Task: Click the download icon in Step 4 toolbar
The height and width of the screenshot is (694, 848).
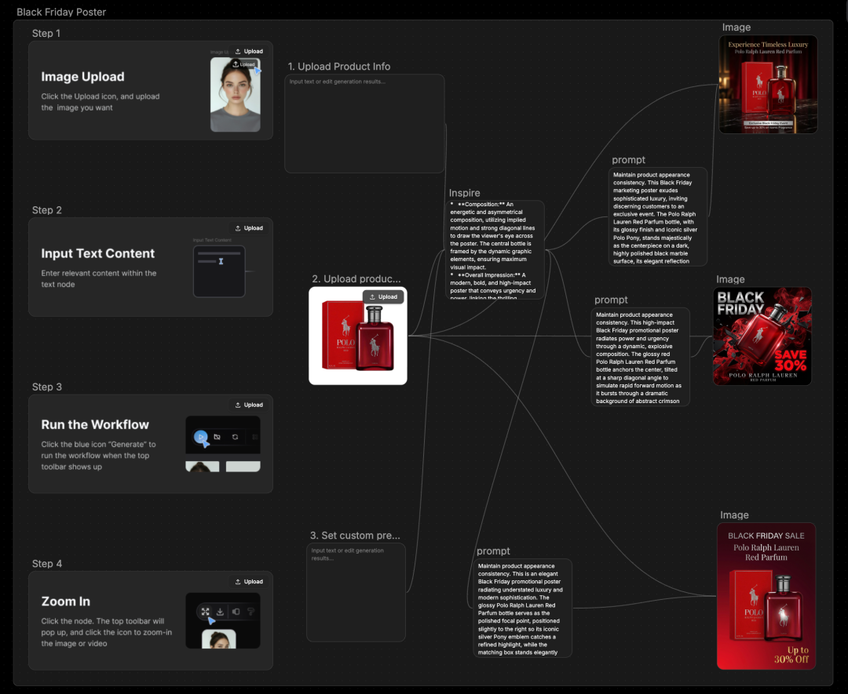Action: click(x=220, y=612)
